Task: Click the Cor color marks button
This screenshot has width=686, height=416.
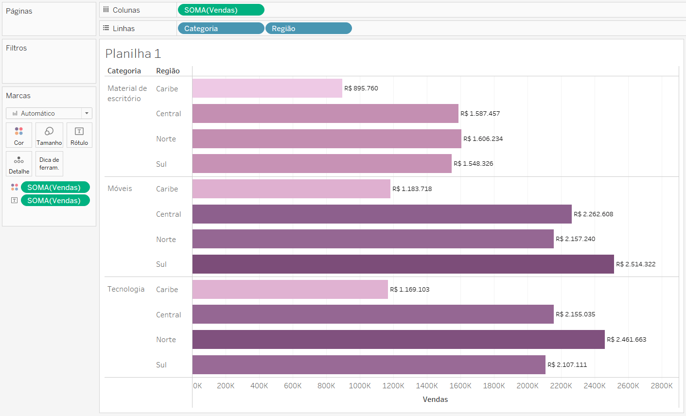Action: [19, 135]
